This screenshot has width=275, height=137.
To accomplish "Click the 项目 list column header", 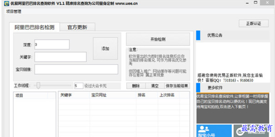I will [x=30, y=95].
